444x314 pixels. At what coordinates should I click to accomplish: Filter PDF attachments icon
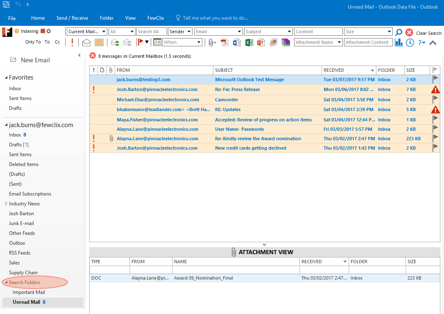224,43
